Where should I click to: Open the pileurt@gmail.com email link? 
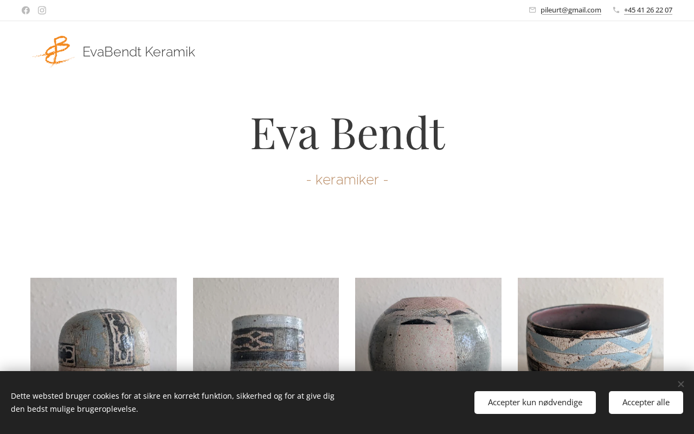coord(571,10)
